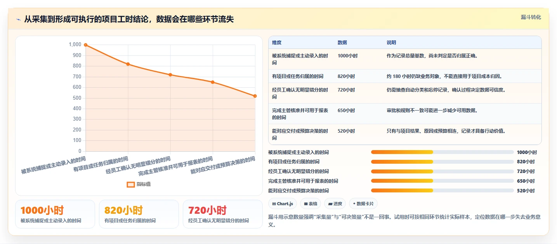Click the table cell 820小时
Image resolution: width=557 pixels, height=244 pixels.
[x=346, y=76]
